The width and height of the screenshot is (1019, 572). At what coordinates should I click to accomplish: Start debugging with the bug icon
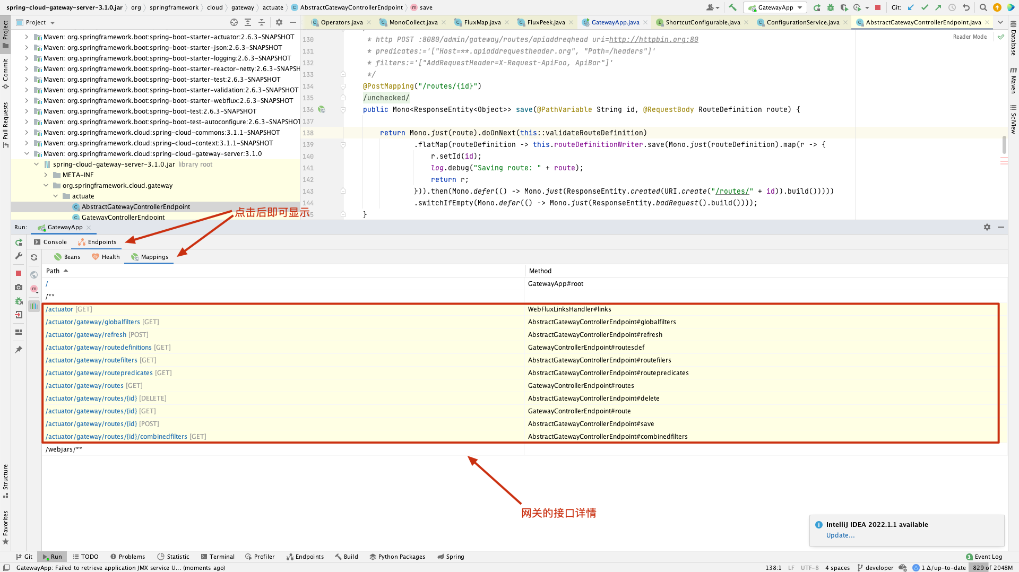tap(831, 7)
